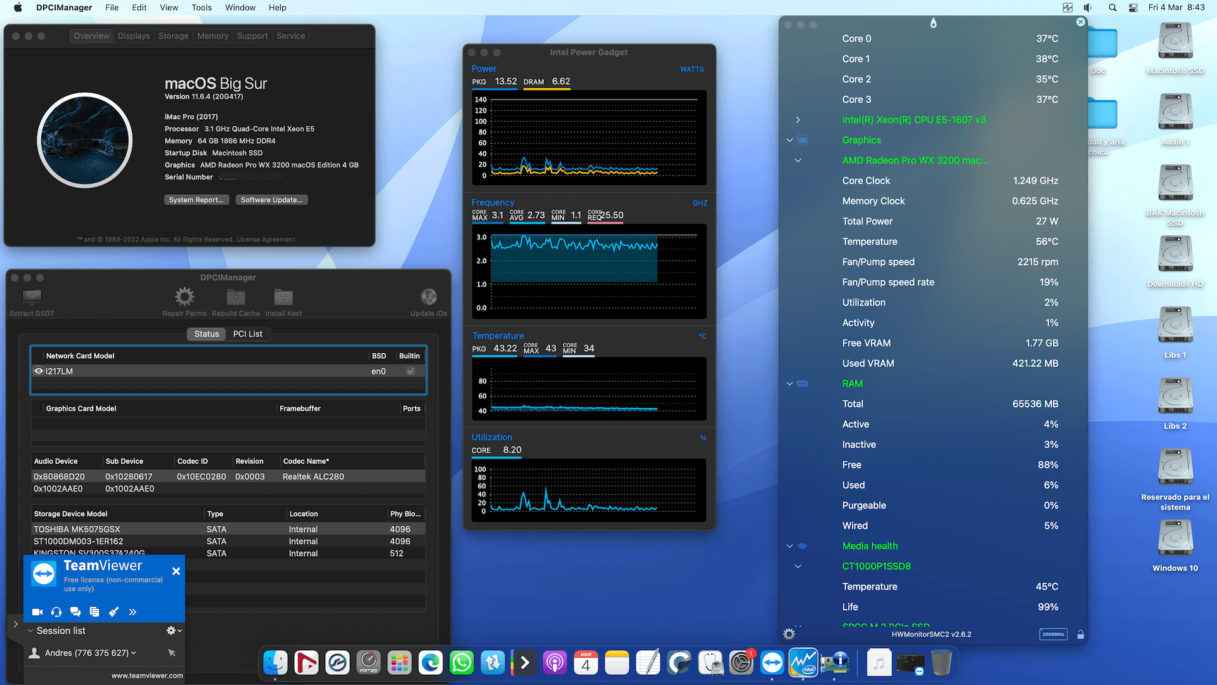Click the droplet pin icon atop HWMonitor
Image resolution: width=1217 pixels, height=685 pixels.
933,23
